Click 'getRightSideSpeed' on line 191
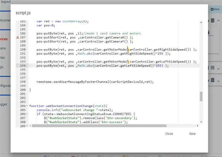This screenshot has width=222, height=157. [136, 53]
